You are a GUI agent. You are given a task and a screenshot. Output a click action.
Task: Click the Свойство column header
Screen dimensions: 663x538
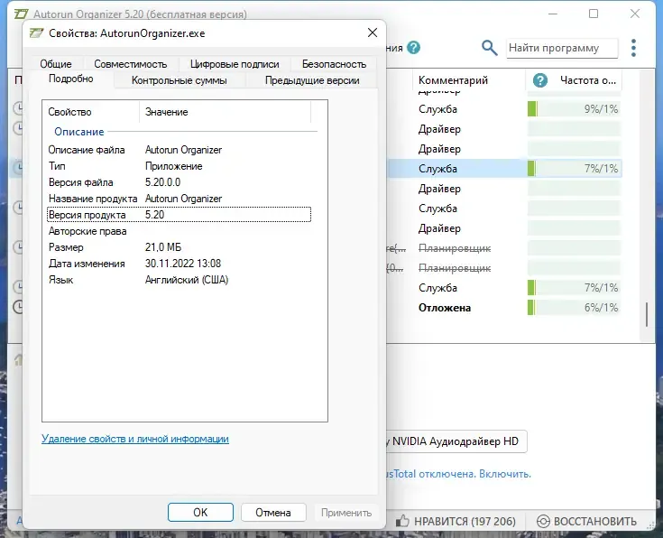(x=90, y=112)
